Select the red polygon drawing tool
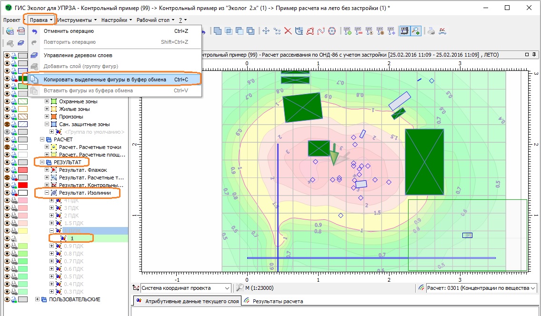 tap(310, 31)
